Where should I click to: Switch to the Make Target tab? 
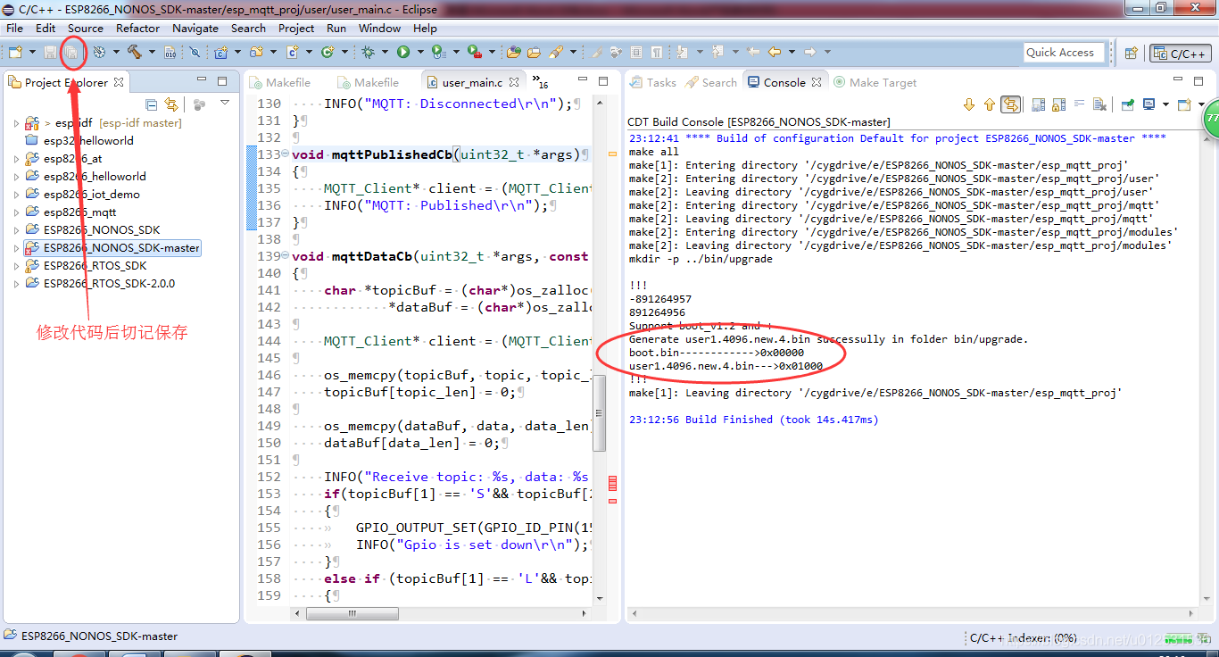875,82
